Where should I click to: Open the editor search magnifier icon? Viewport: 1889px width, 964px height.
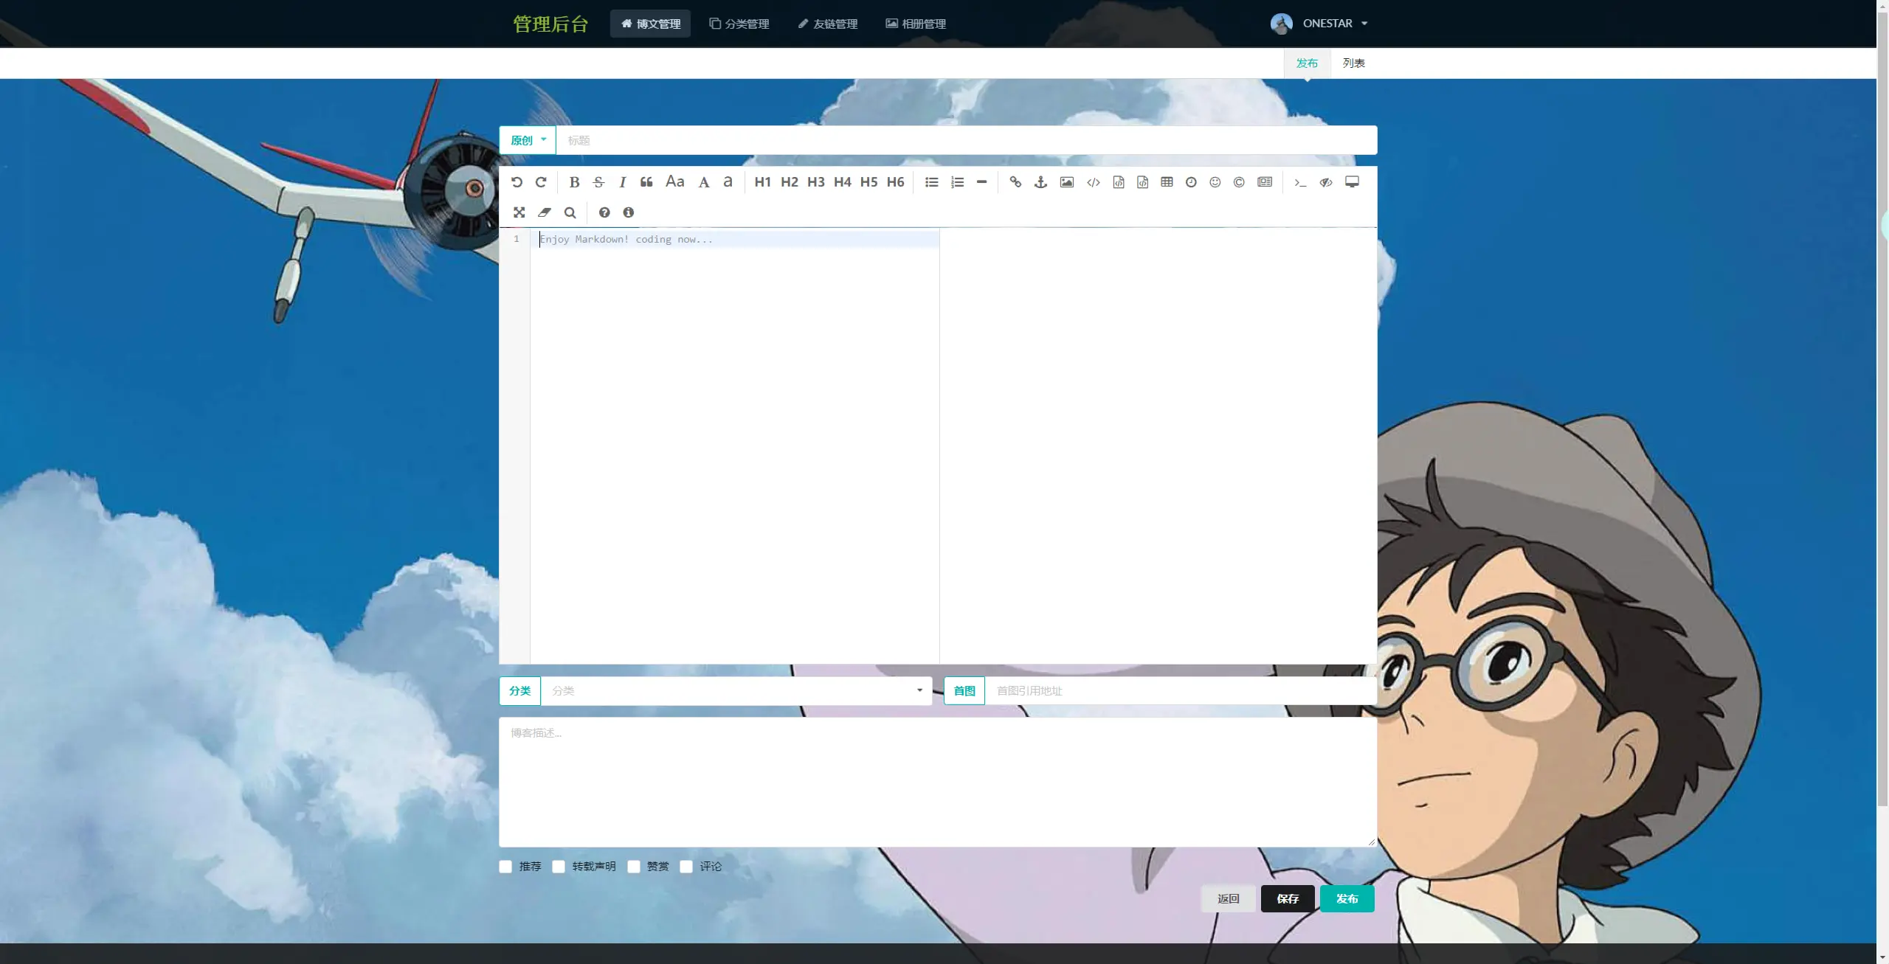pyautogui.click(x=570, y=212)
